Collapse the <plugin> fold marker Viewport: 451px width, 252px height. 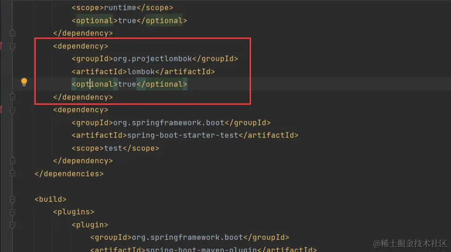pyautogui.click(x=13, y=225)
